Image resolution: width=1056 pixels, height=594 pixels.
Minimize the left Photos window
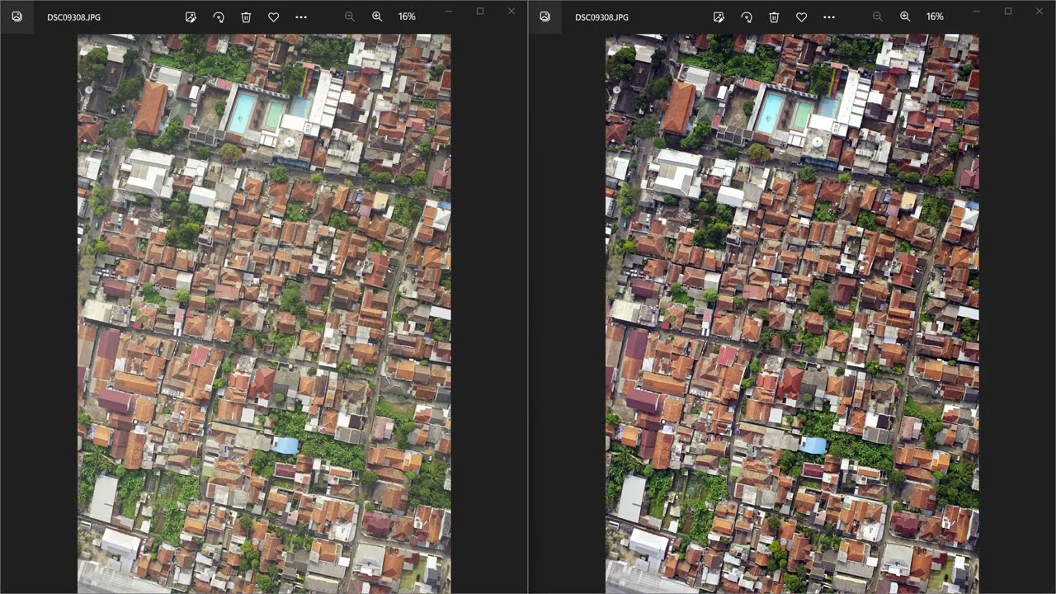click(x=449, y=12)
